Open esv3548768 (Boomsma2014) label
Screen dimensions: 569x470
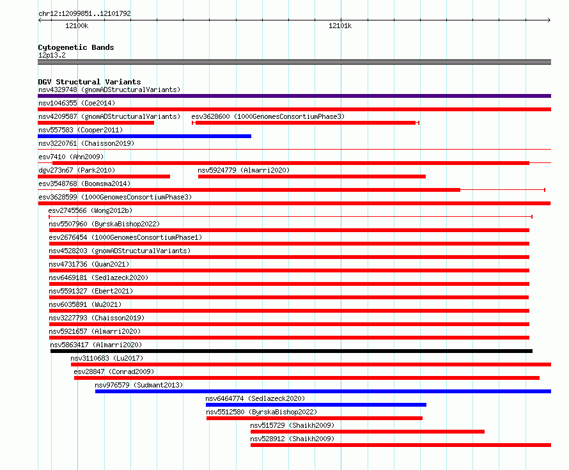point(84,184)
